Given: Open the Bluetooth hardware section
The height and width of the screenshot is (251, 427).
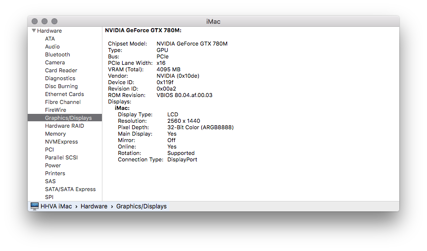Looking at the screenshot, I should [x=57, y=54].
